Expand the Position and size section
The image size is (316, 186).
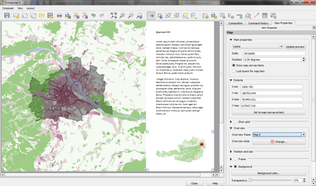point(231,151)
